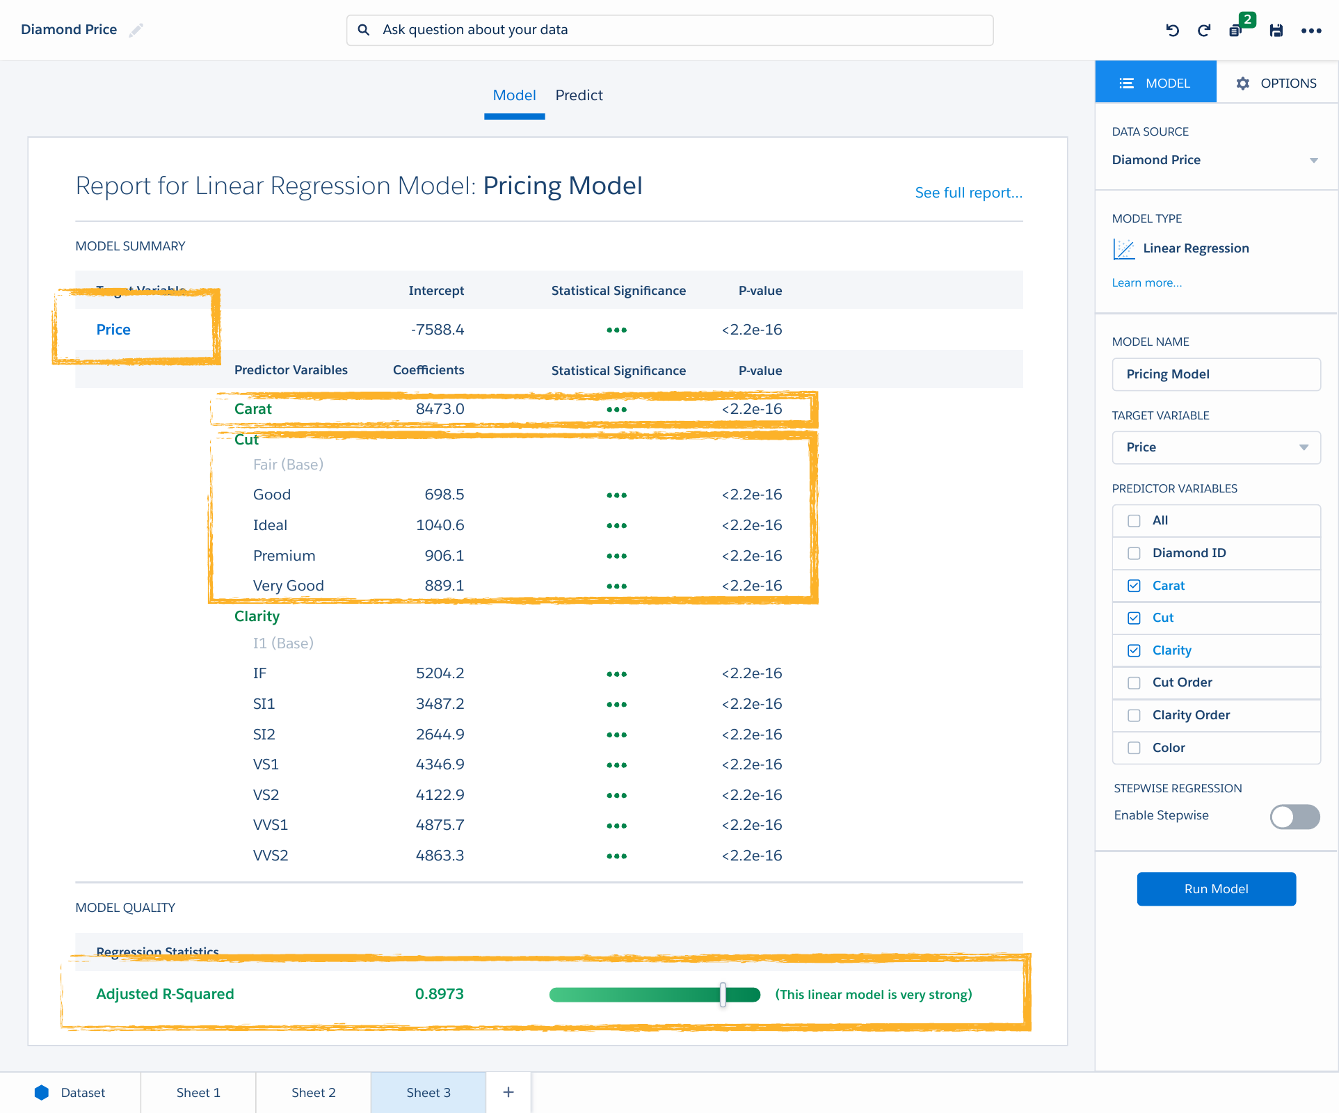Click the Linear Regression chart icon
The height and width of the screenshot is (1113, 1339).
click(1124, 248)
